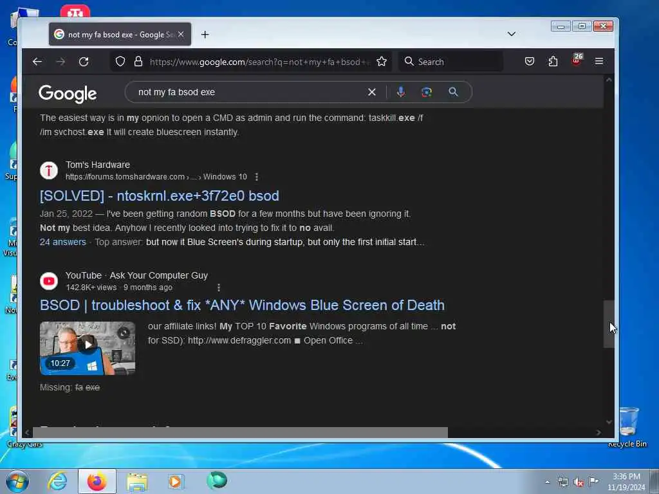Open Windows Media Player on taskbar

[x=176, y=481]
